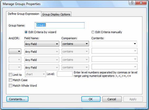Enable Match Whole Word checkbox
The image size is (149, 110).
(10, 86)
